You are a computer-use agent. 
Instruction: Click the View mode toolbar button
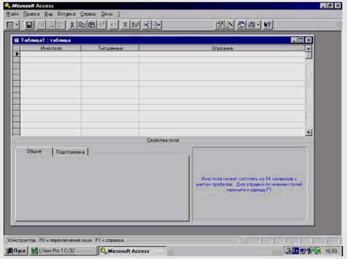pos(10,25)
